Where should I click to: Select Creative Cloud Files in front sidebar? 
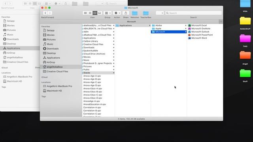pos(60,71)
